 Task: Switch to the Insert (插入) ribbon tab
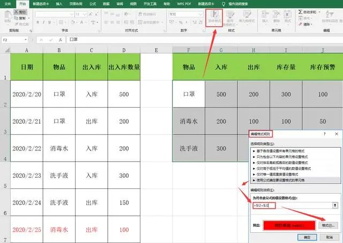coord(59,3)
